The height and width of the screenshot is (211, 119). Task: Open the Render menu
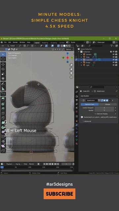(15, 43)
